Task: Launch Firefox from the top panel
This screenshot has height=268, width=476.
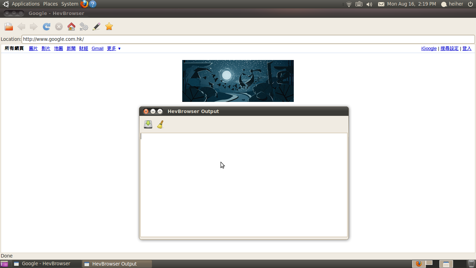Action: tap(84, 4)
